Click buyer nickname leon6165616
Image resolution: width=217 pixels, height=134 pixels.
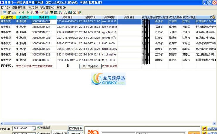pos(110,27)
